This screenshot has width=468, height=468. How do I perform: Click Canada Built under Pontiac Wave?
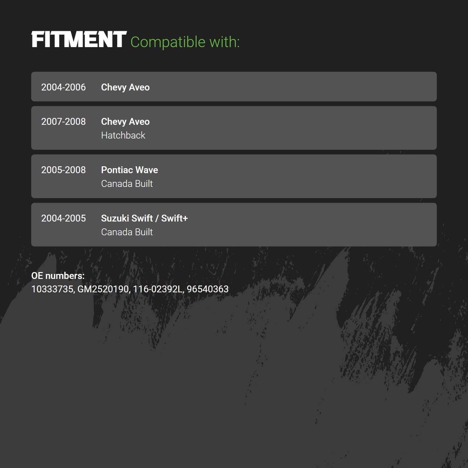(127, 183)
